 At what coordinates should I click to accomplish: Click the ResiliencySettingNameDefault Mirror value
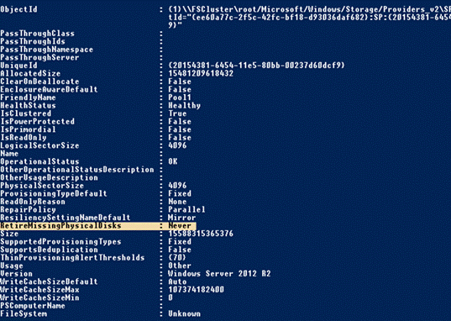(x=181, y=218)
